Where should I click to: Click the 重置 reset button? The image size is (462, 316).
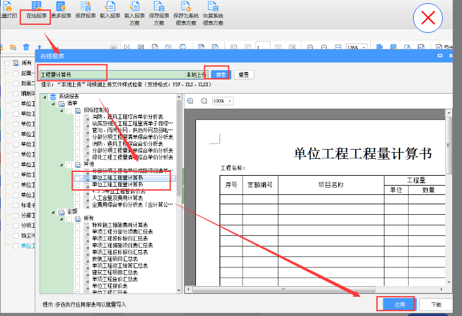pos(244,74)
